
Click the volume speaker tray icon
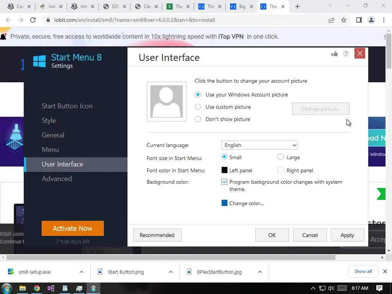pyautogui.click(x=331, y=288)
